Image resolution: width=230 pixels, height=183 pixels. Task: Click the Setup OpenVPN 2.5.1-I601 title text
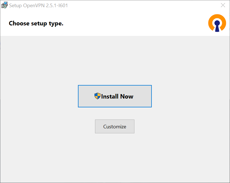38,5
